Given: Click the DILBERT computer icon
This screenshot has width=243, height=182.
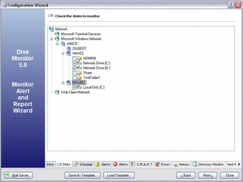Looking at the screenshot, I should coord(69,49).
